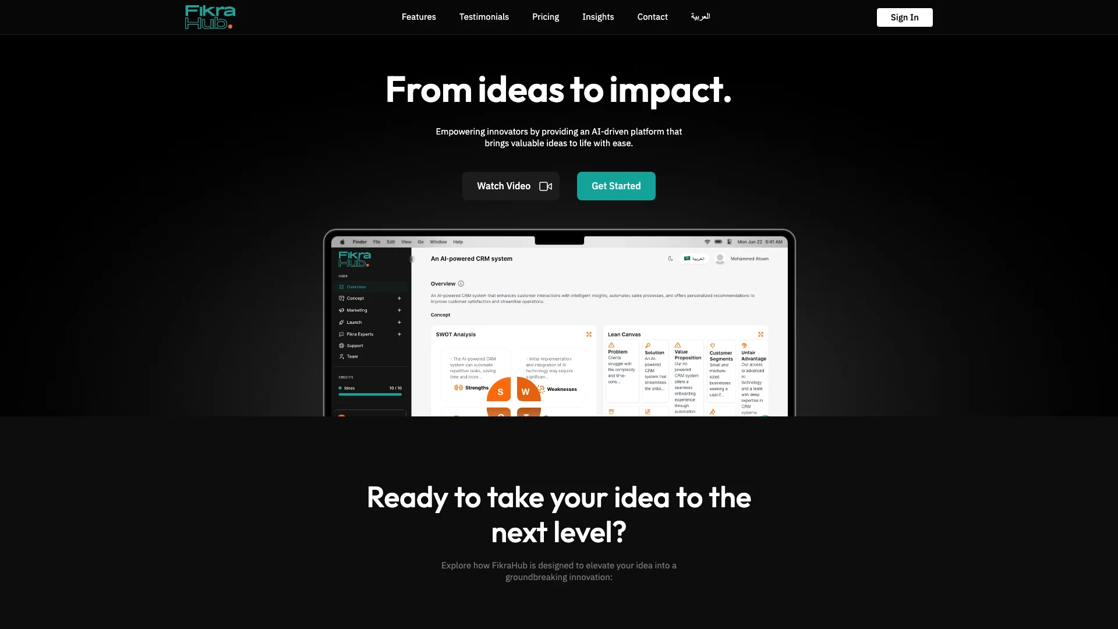
Task: Click the Marketing sidebar icon
Action: pos(342,310)
